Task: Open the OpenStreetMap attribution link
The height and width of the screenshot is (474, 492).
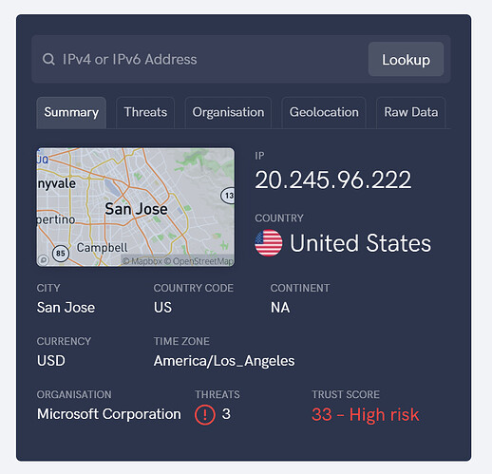Action: (x=199, y=261)
